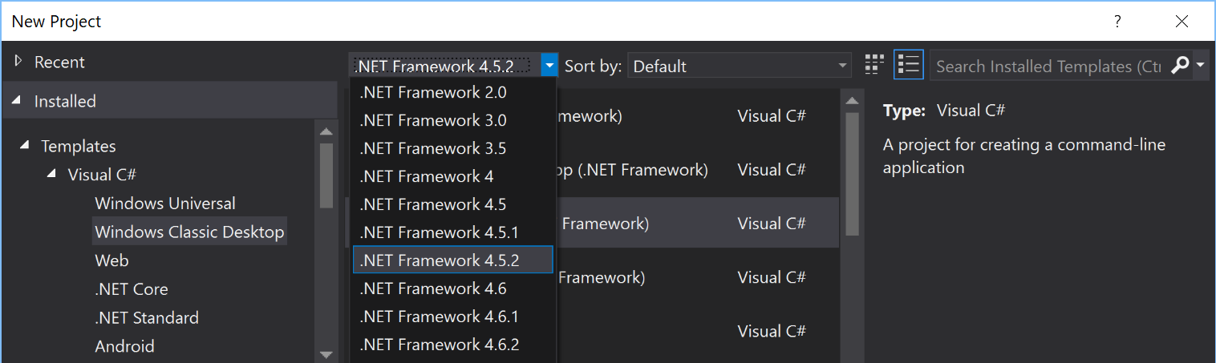Viewport: 1216px width, 363px height.
Task: Choose .NET Framework 4.5 option
Action: tap(453, 204)
